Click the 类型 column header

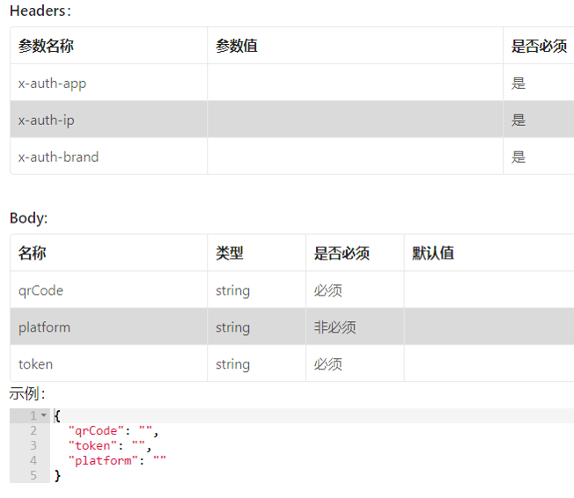[x=230, y=253]
